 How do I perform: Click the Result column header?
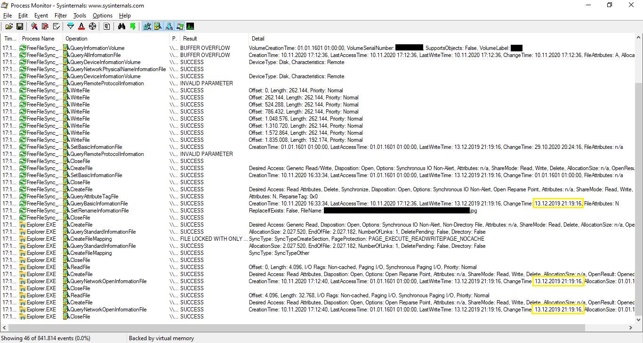point(214,39)
